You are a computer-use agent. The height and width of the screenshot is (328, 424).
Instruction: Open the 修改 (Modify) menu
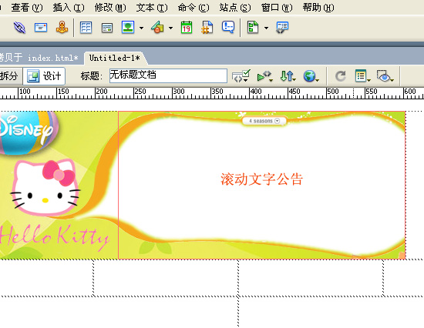click(110, 8)
